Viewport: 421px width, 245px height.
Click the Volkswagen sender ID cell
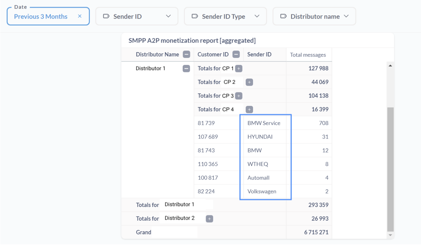[x=262, y=192]
